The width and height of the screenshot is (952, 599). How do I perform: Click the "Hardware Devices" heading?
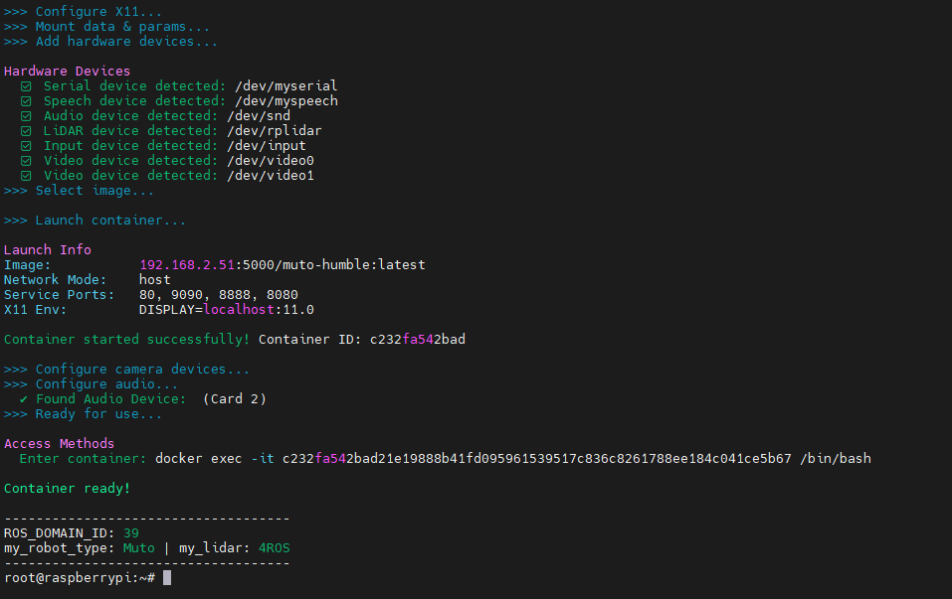pos(67,71)
